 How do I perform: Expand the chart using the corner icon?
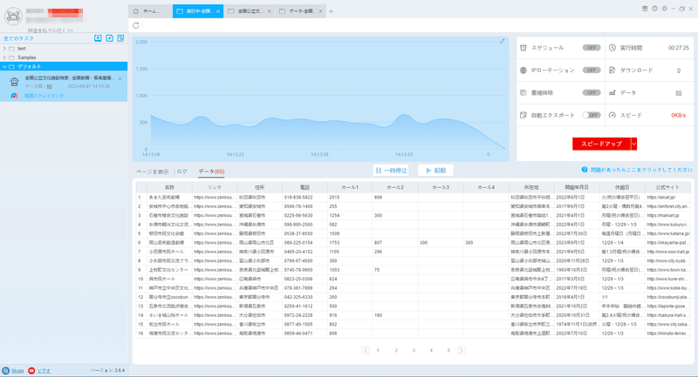pos(503,41)
